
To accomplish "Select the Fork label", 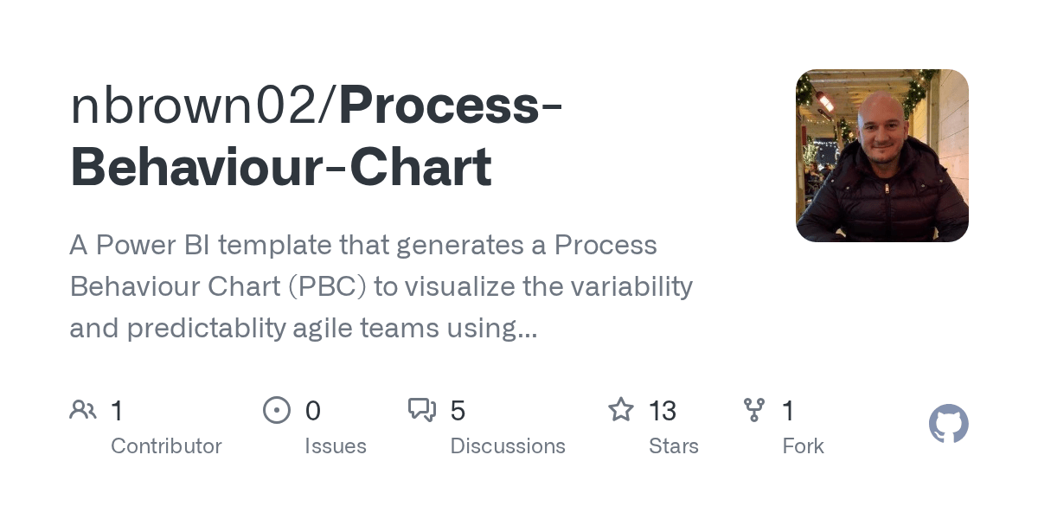I will pos(803,446).
